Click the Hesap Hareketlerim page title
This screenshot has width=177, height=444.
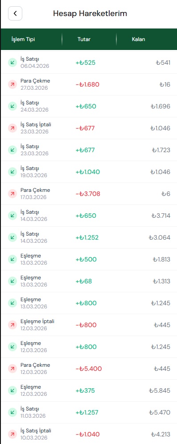coord(90,13)
